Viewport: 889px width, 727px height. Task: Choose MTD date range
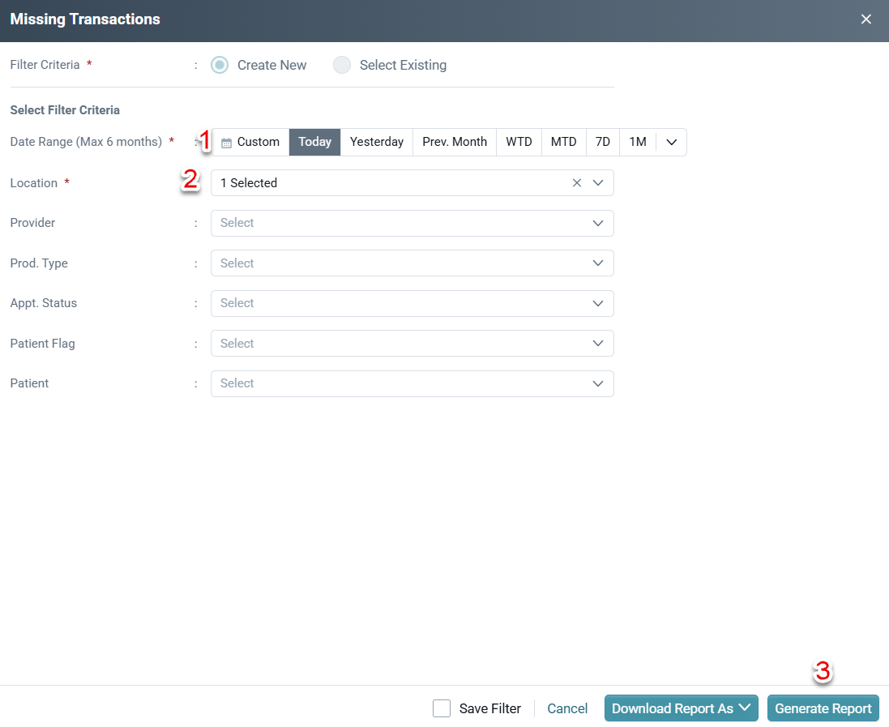(x=563, y=142)
